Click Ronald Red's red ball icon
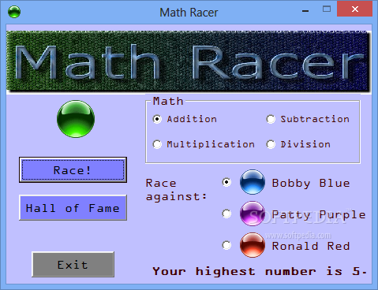Screen dimensions: 378x290 (253, 245)
